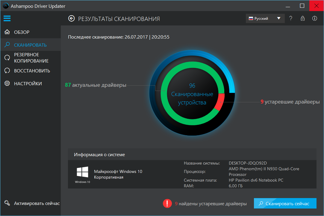Click the gear icon beside НАСТРОЙКИ
Screen dimensions: 324x216
point(7,83)
